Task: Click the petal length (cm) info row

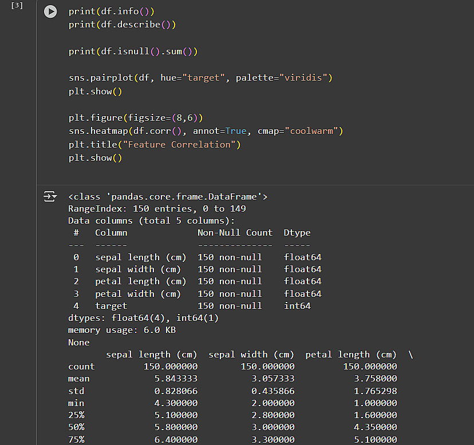Action: click(x=195, y=281)
